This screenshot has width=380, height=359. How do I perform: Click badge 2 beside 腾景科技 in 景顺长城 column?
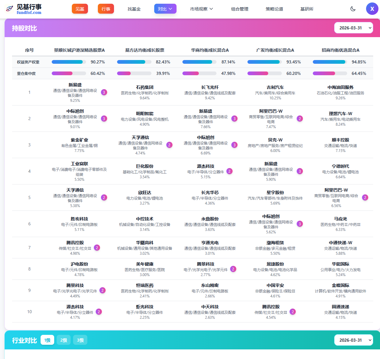point(103,290)
